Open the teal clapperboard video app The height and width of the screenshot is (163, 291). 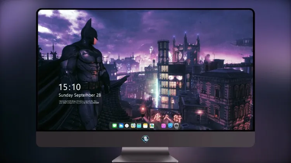click(139, 126)
